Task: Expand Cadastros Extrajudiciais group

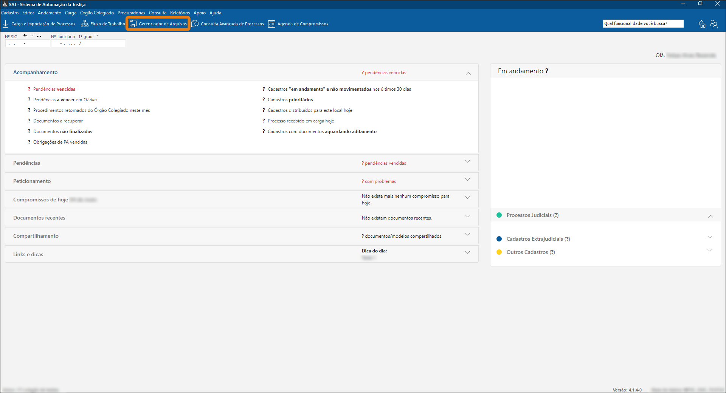Action: (x=710, y=237)
